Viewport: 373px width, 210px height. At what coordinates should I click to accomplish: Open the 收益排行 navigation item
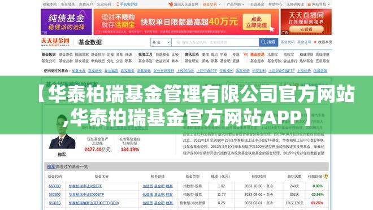point(290,61)
